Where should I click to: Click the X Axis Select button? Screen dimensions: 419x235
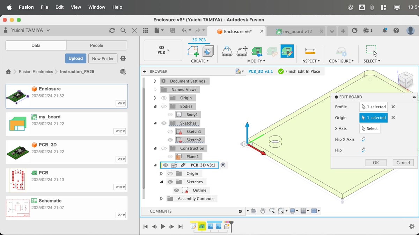coord(370,128)
